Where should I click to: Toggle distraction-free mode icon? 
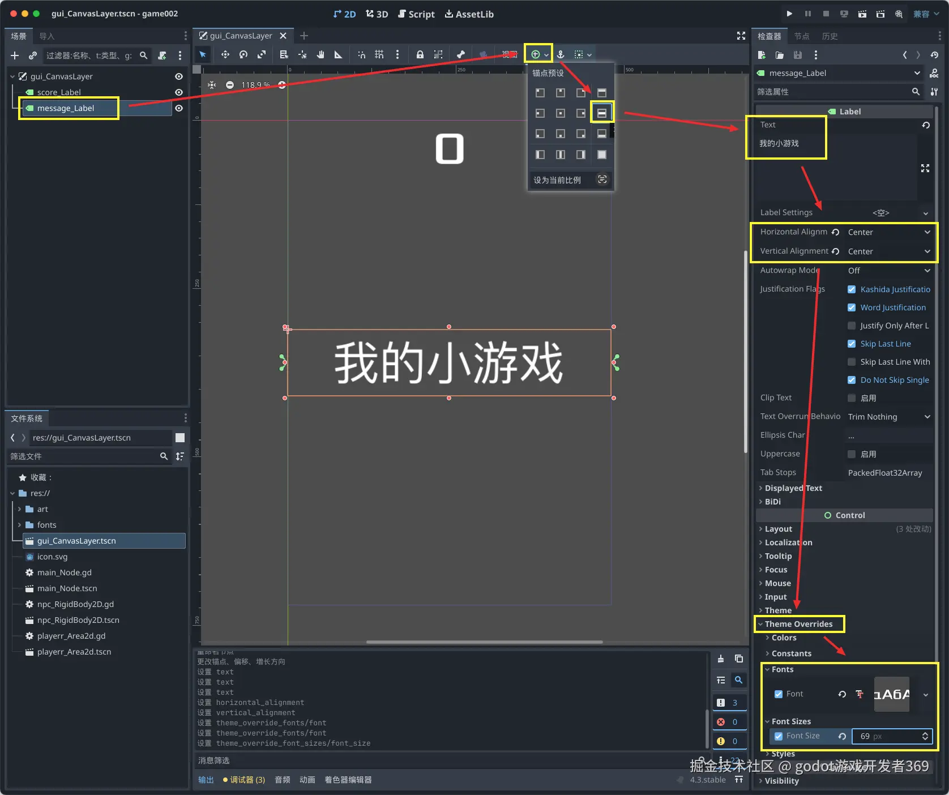pyautogui.click(x=741, y=36)
